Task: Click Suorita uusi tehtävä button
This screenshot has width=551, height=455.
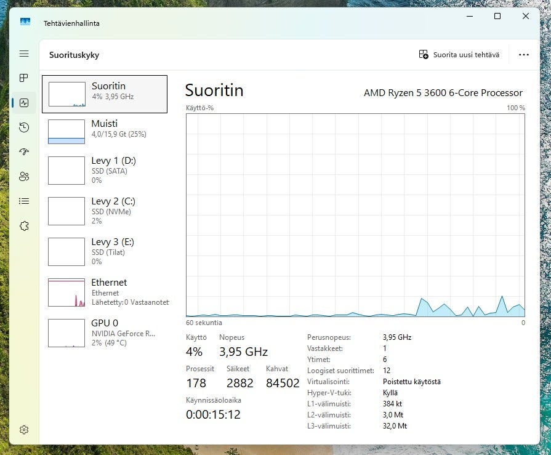Action: [459, 55]
